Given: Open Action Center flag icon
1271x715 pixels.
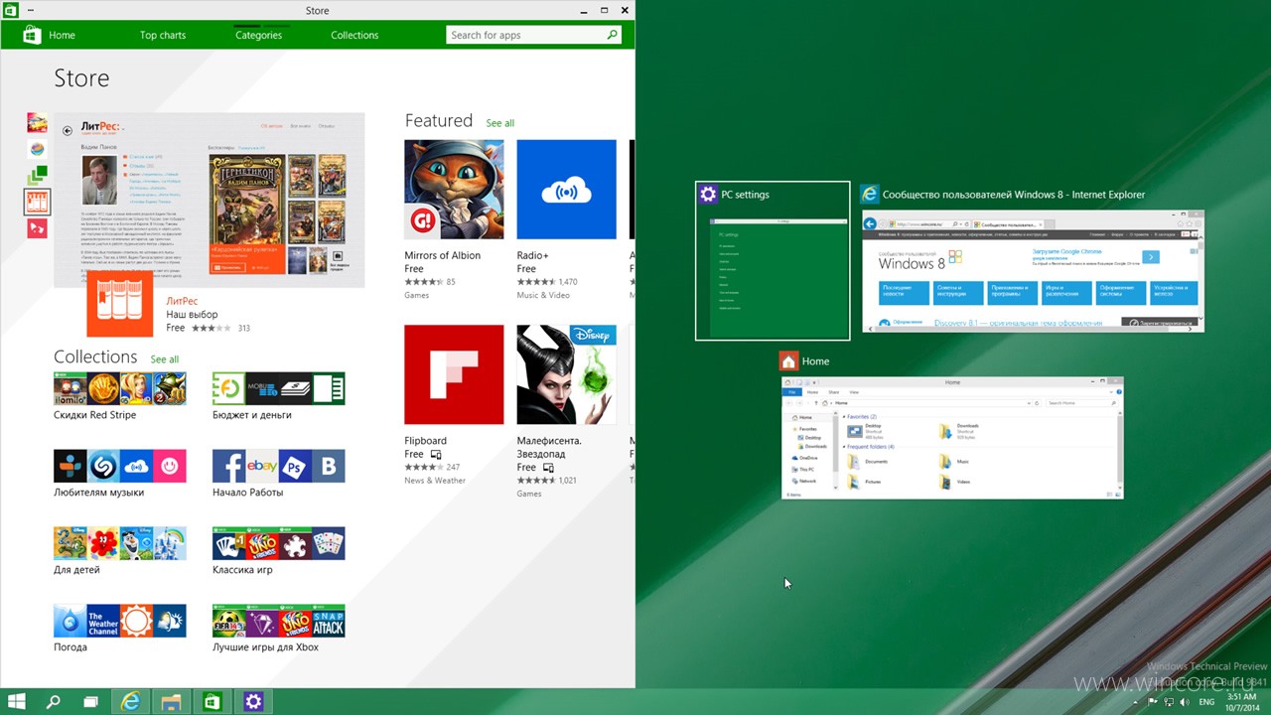Looking at the screenshot, I should (1152, 702).
